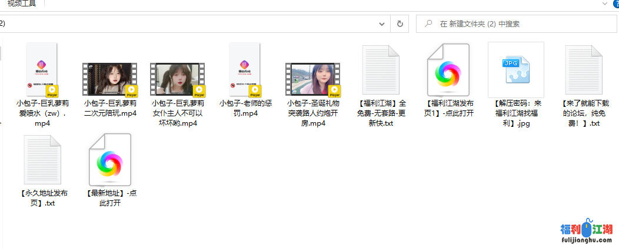
Task: Select the 【永久地址发布页】.txt file icon
Action: click(x=42, y=160)
